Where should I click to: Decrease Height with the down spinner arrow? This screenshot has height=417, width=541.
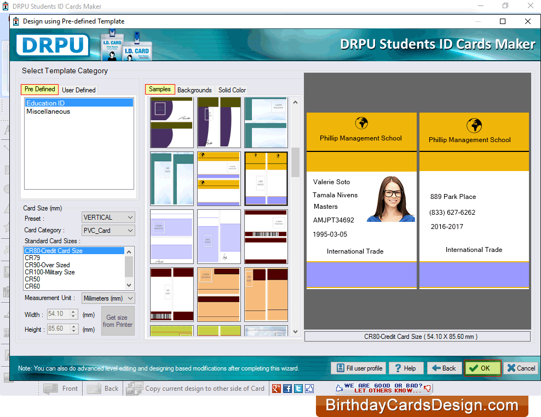point(73,331)
